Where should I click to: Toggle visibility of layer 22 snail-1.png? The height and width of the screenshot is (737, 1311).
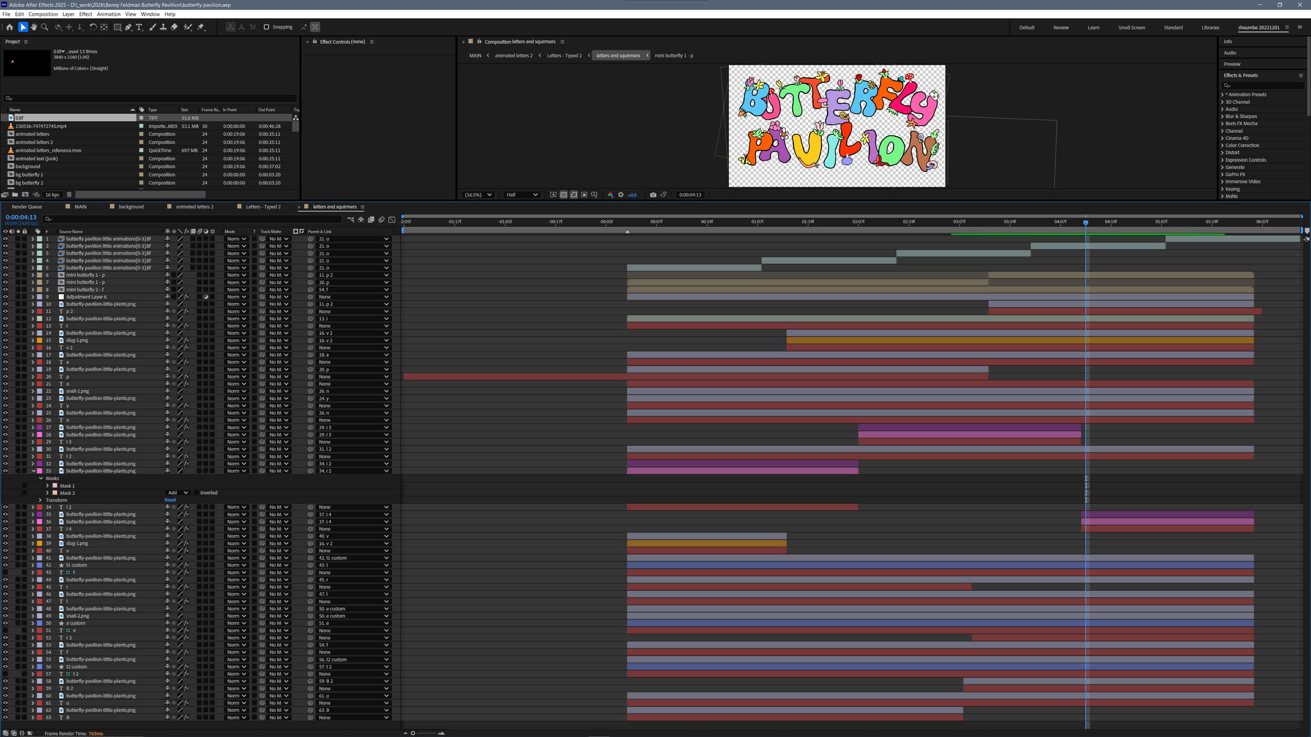click(x=5, y=391)
